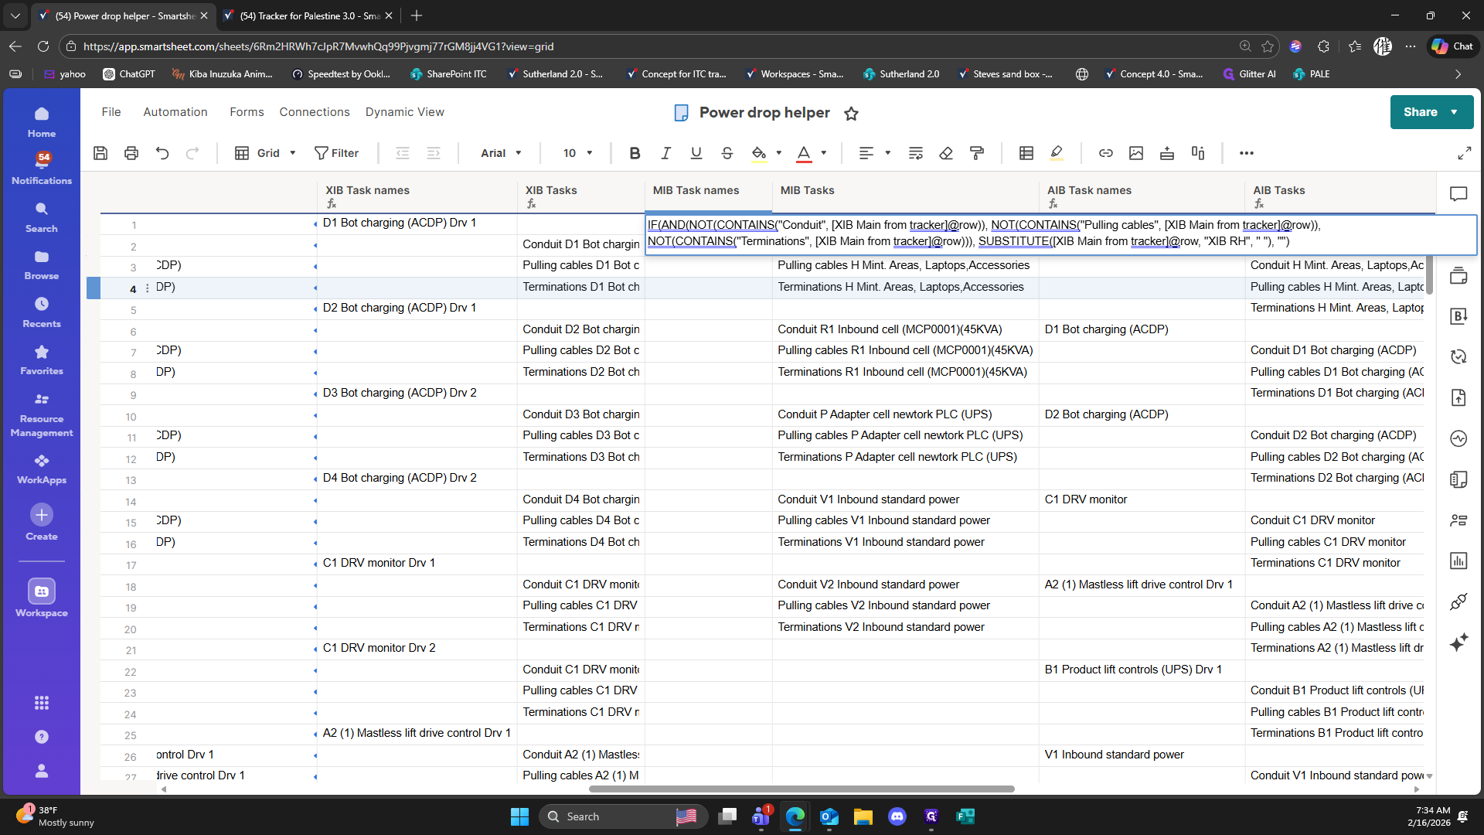
Task: Click the Insert Image icon
Action: [x=1135, y=153]
